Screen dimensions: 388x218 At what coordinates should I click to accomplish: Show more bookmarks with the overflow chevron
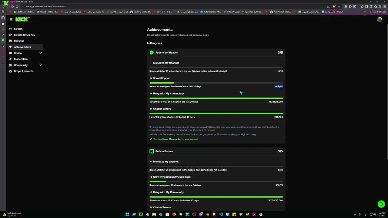coord(365,12)
